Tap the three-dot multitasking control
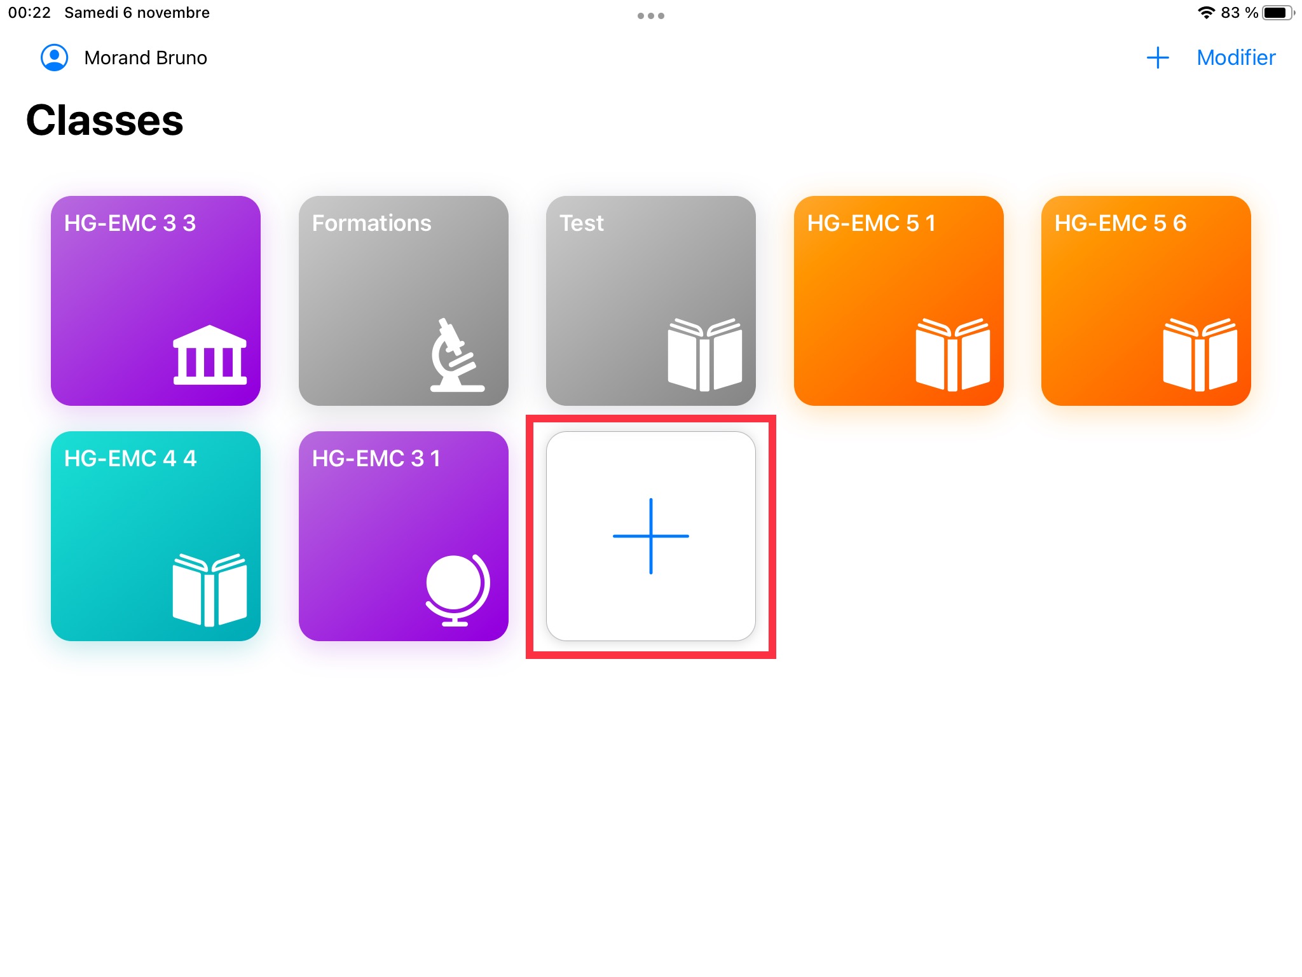 click(650, 16)
